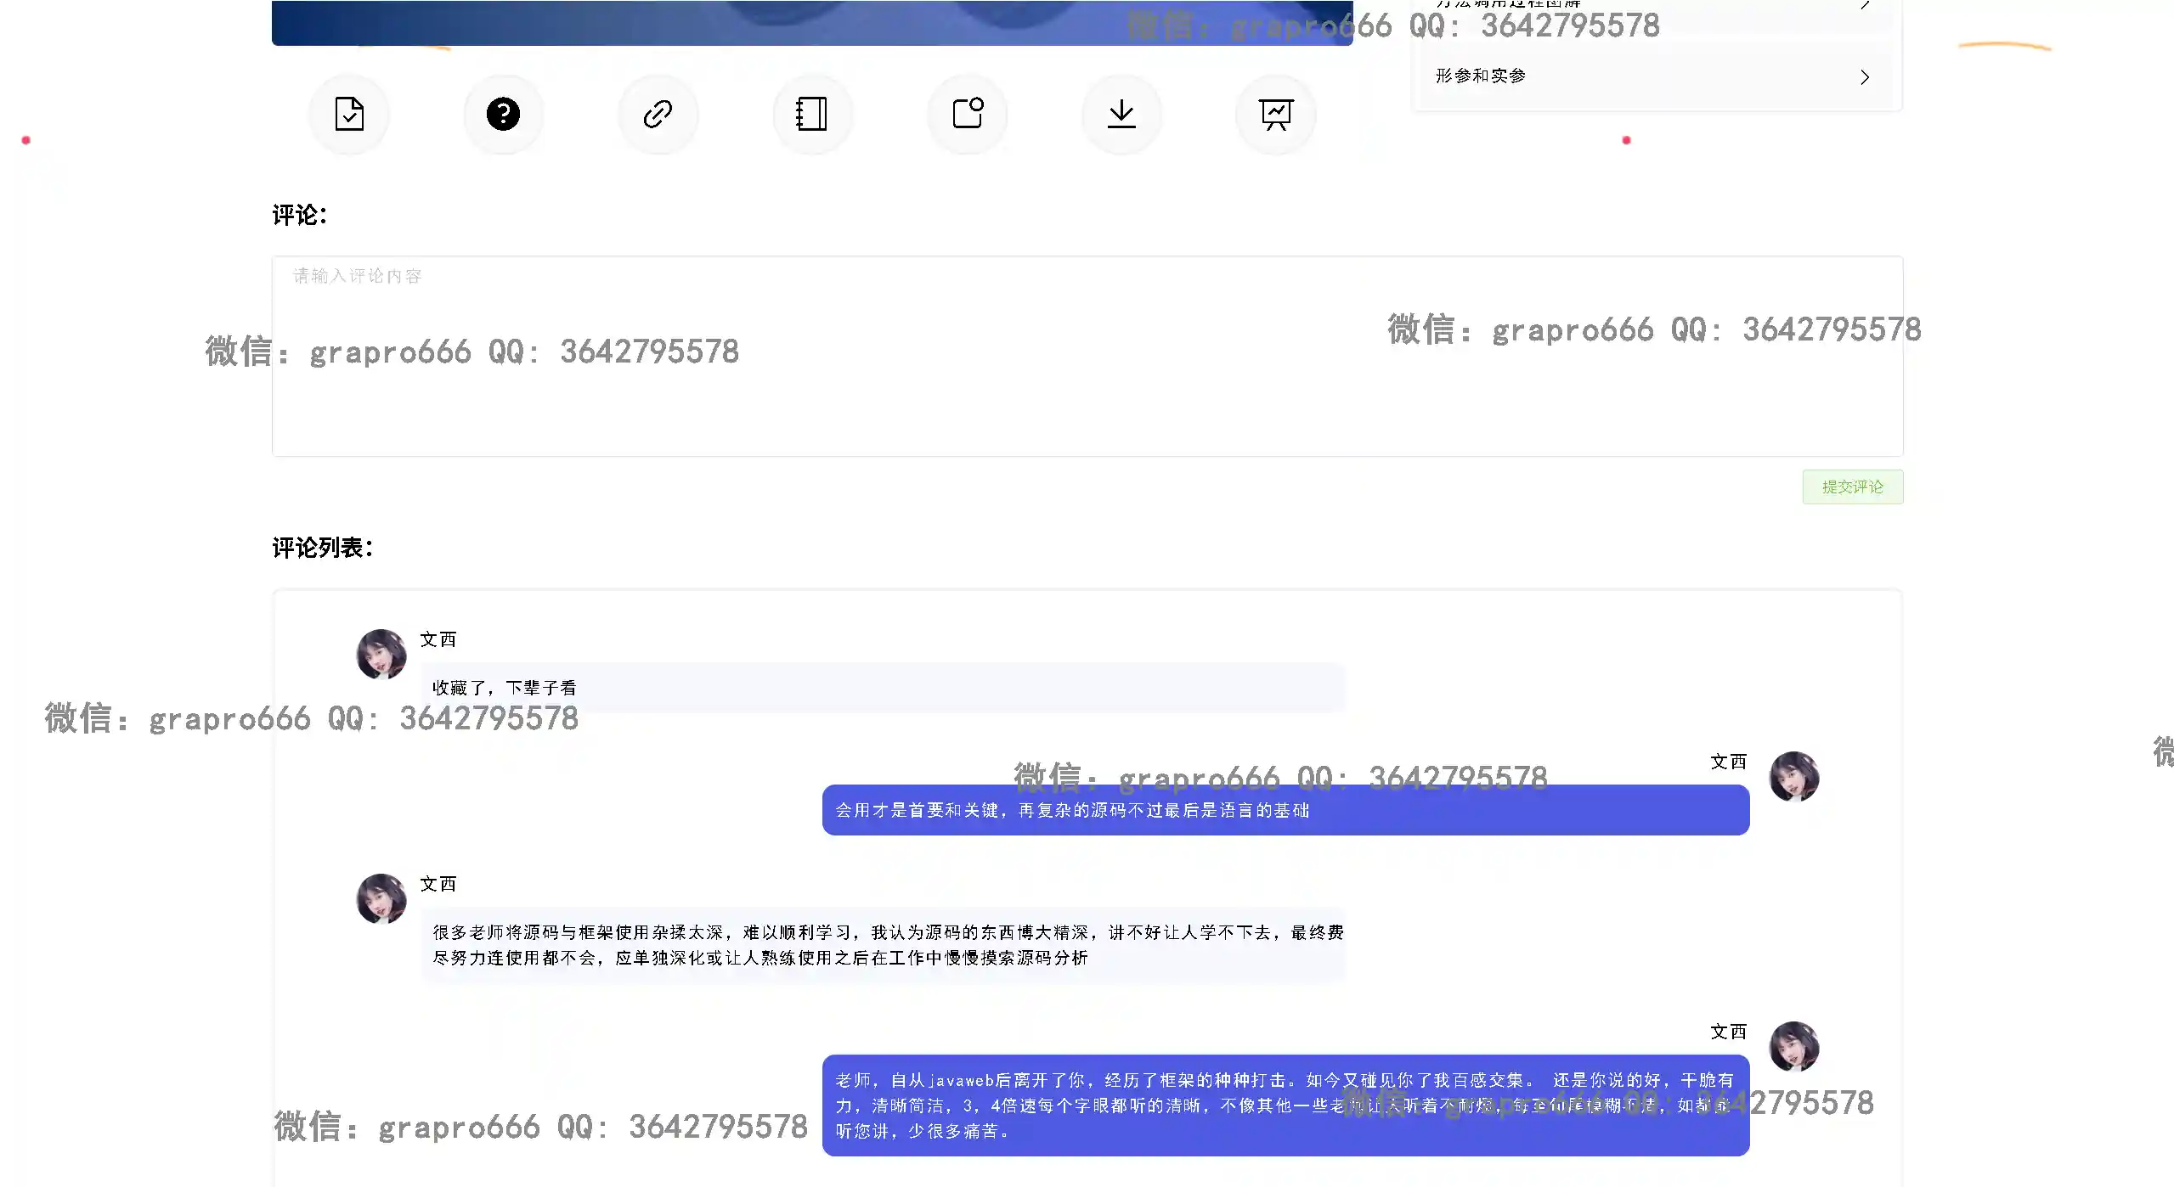Click username 文西 above 收藏了 comment

(438, 639)
